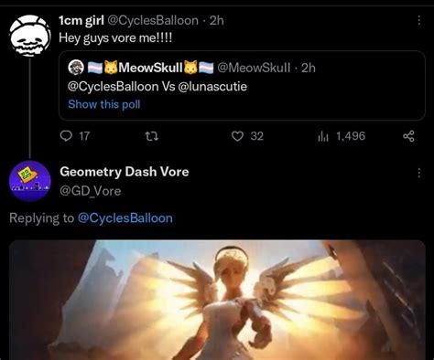This screenshot has height=360, width=434.
Task: Open the reply icon showing 17 comments
Action: pyautogui.click(x=66, y=136)
